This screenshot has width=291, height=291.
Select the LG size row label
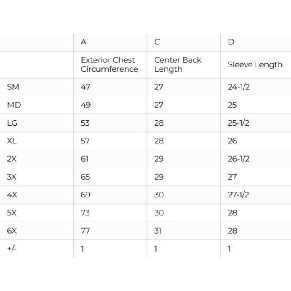(x=13, y=123)
